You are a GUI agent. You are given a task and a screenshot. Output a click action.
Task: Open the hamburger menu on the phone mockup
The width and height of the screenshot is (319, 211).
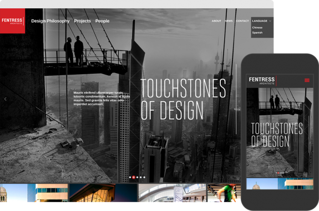click(x=307, y=80)
